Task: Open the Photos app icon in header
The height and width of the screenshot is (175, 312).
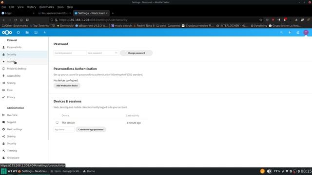Action: (x=36, y=33)
